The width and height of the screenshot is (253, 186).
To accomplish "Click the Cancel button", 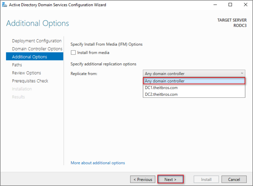I will 234,179.
